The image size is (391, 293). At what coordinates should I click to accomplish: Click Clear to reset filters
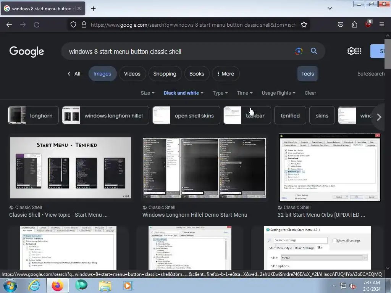[x=310, y=93]
